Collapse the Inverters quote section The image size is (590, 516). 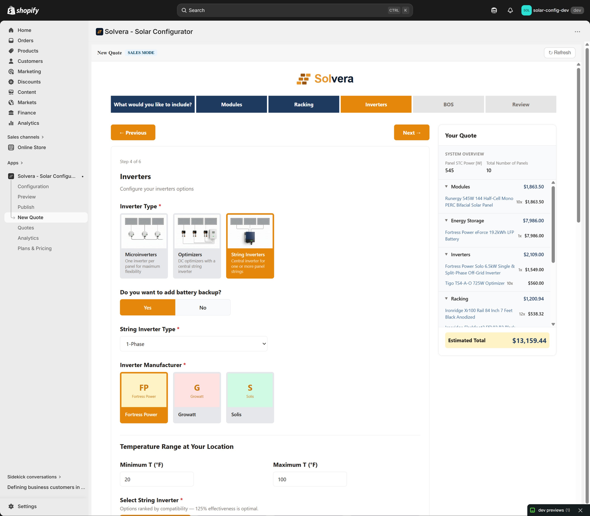(447, 254)
